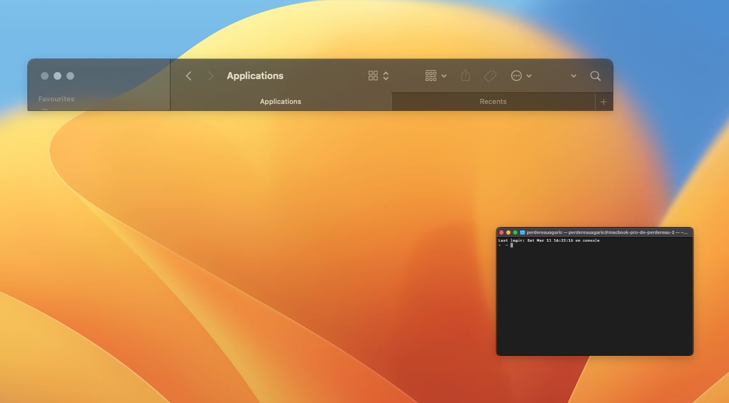729x403 pixels.
Task: Switch to the Recents tab
Action: (493, 101)
